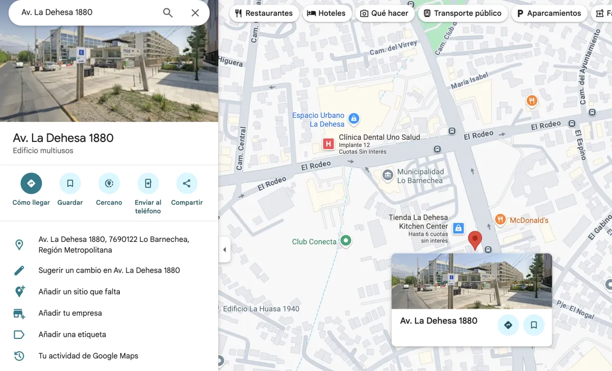Click the Av. La Dehesa 1880 title in the map card

click(439, 320)
